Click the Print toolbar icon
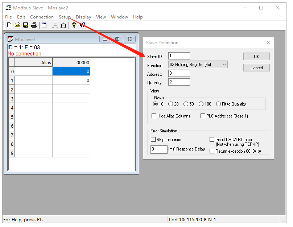The image size is (293, 227). coord(34,25)
